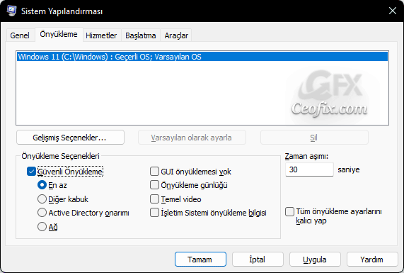Open Gelişmiş Seçenekler dialog
Screen dimensions: 404x273
[70, 138]
